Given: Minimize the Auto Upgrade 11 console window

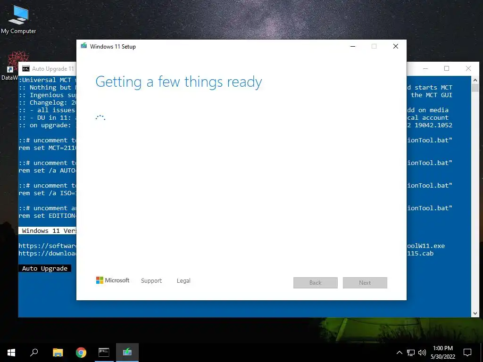Looking at the screenshot, I should 425,68.
